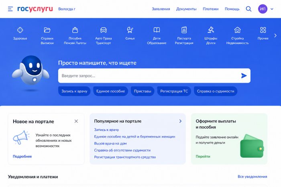Open the Пособия Пенсии Льготы category
The width and height of the screenshot is (281, 187).
[x=75, y=36]
